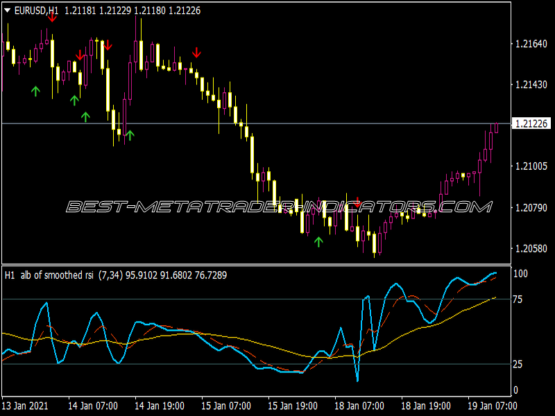Click the 14 Jan 19:00 time label

pyautogui.click(x=160, y=406)
